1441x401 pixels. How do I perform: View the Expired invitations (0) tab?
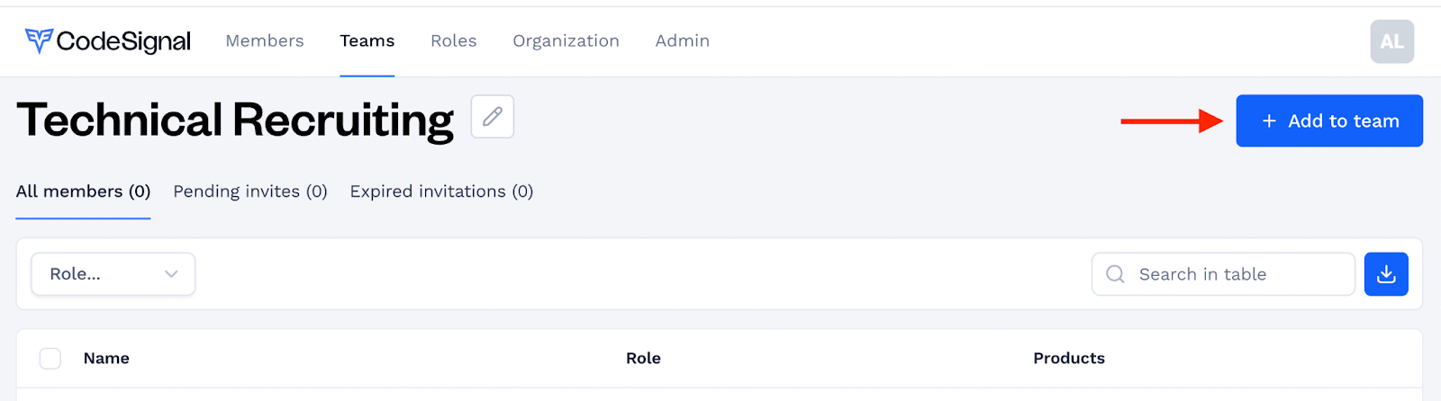pyautogui.click(x=441, y=192)
